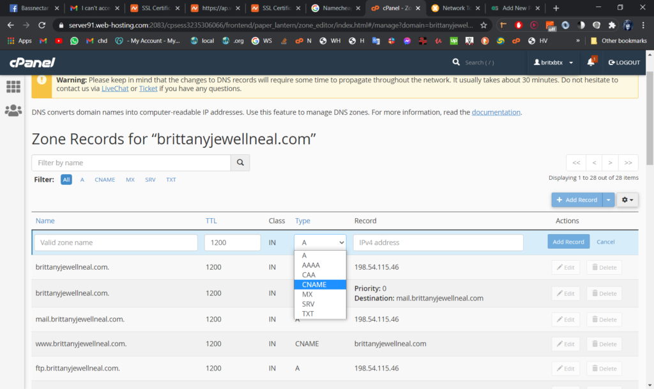Open the documentation link
Viewport: 654px width, 389px height.
point(496,112)
